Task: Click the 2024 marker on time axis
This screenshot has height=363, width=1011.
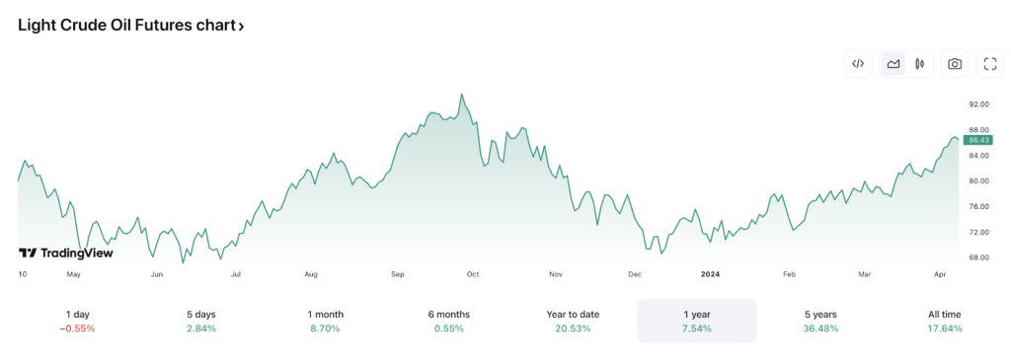Action: point(710,274)
